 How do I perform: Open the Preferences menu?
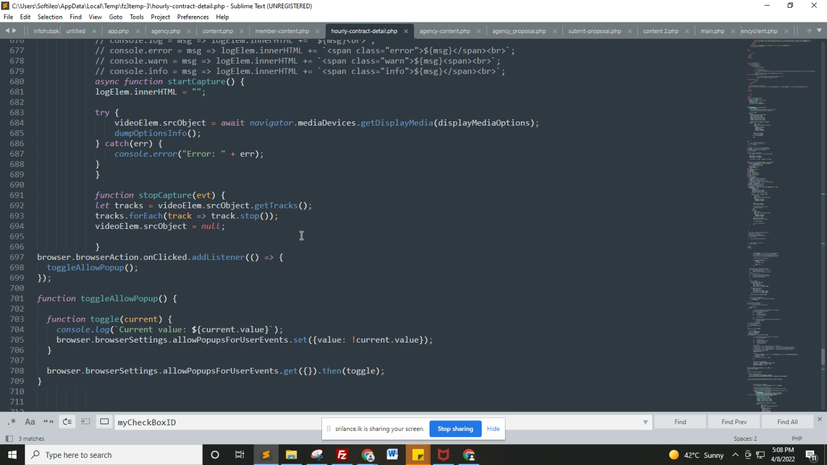[x=193, y=17]
